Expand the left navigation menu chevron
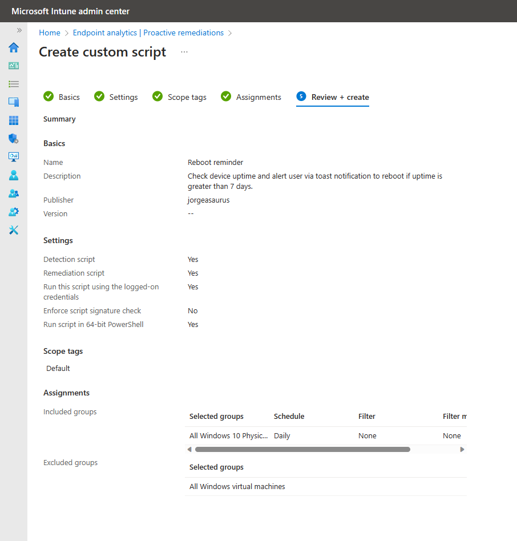The width and height of the screenshot is (517, 541). pyautogui.click(x=19, y=30)
